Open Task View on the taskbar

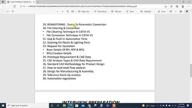(58, 105)
